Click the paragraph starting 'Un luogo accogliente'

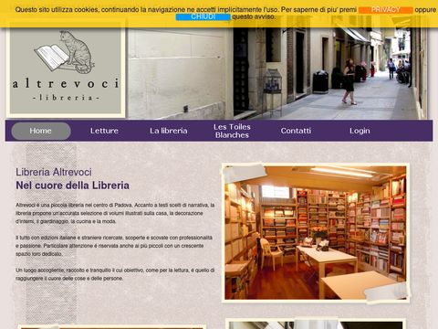pos(115,274)
